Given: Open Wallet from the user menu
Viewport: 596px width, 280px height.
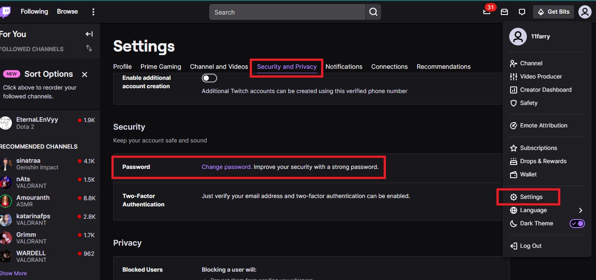Looking at the screenshot, I should click(x=547, y=175).
